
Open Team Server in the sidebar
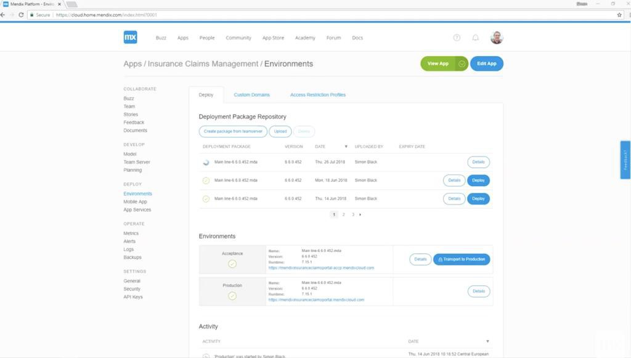click(x=137, y=162)
